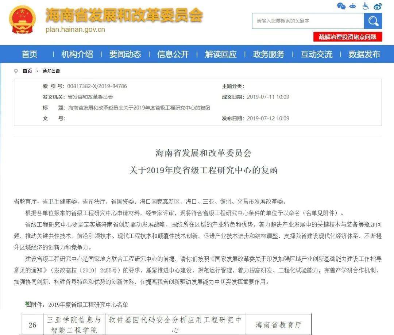Open the Weibo icon link
Screen dimensions: 394x335
click(x=378, y=6)
